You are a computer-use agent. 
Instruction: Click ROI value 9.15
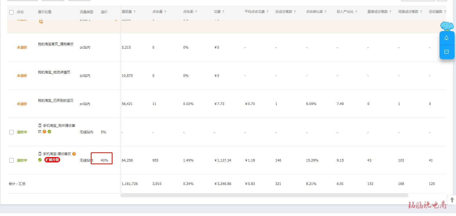point(340,160)
